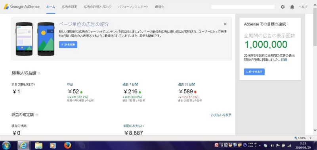Click the zoom magnifier icon

[296, 138]
